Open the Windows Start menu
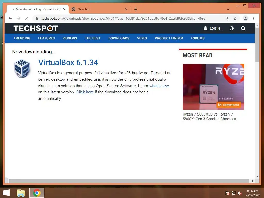 tap(6, 193)
